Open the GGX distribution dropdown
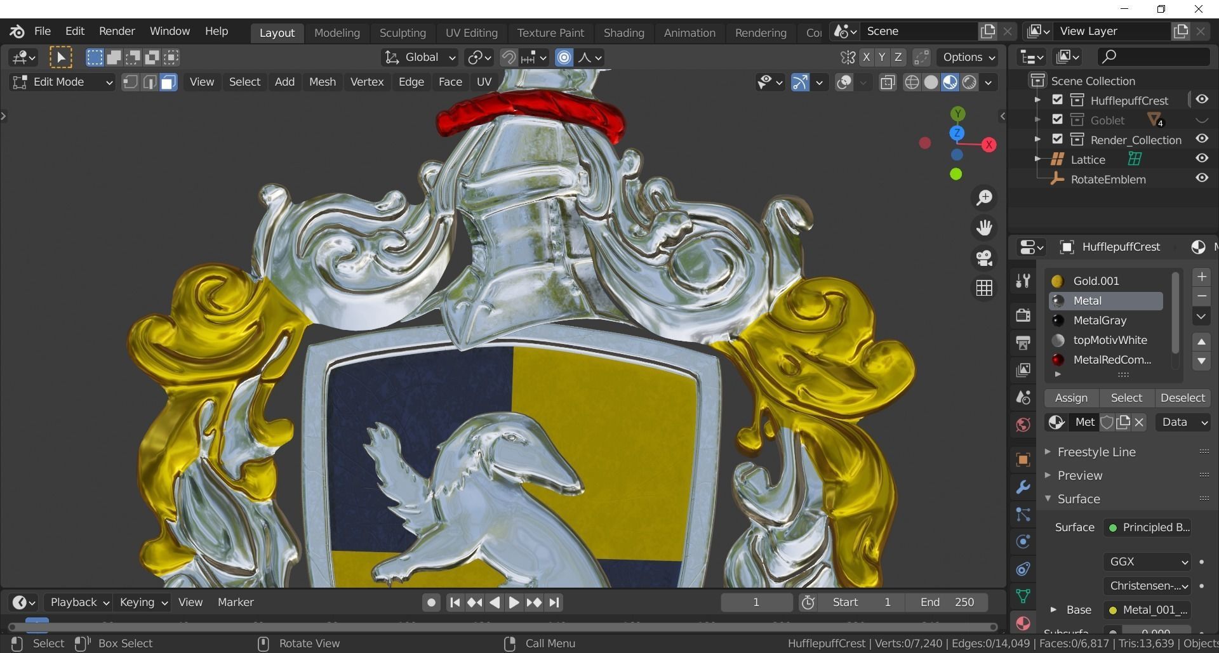1219x653 pixels. [x=1147, y=562]
